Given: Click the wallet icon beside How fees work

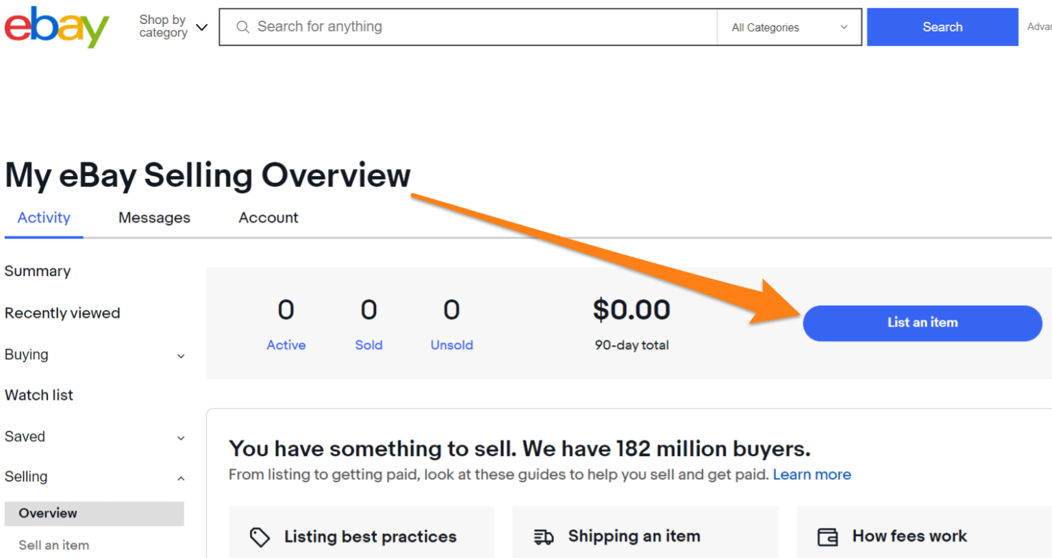Looking at the screenshot, I should pyautogui.click(x=828, y=537).
